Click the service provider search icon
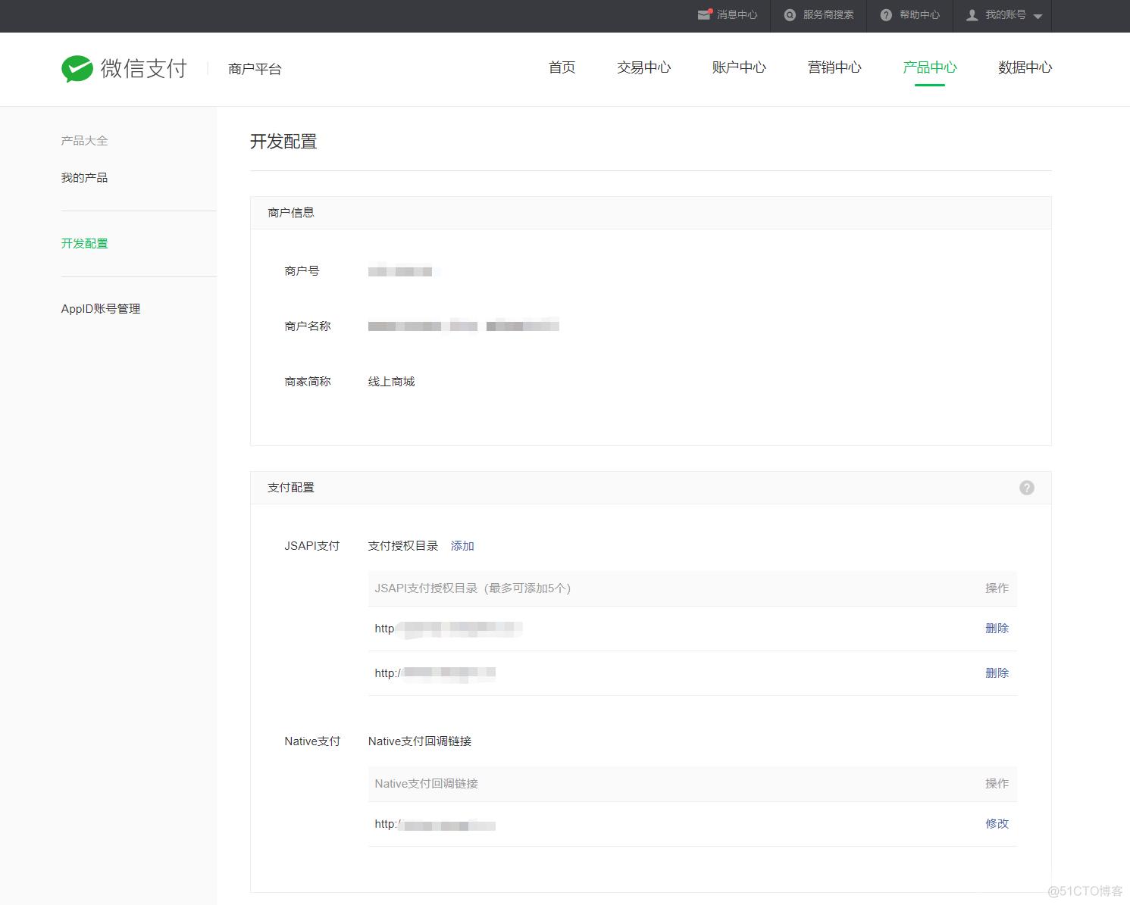This screenshot has width=1130, height=905. [790, 15]
